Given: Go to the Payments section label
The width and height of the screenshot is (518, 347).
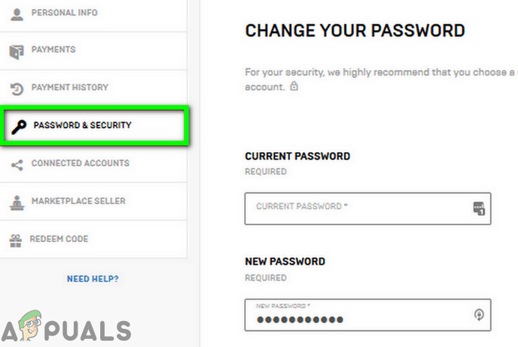Looking at the screenshot, I should (x=54, y=50).
